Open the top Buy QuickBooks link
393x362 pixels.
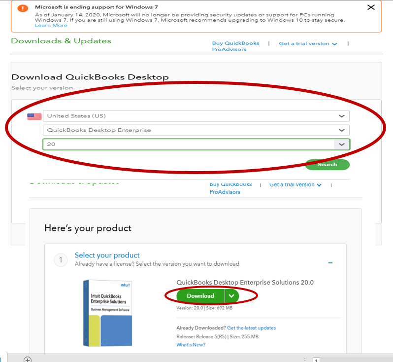click(x=235, y=43)
